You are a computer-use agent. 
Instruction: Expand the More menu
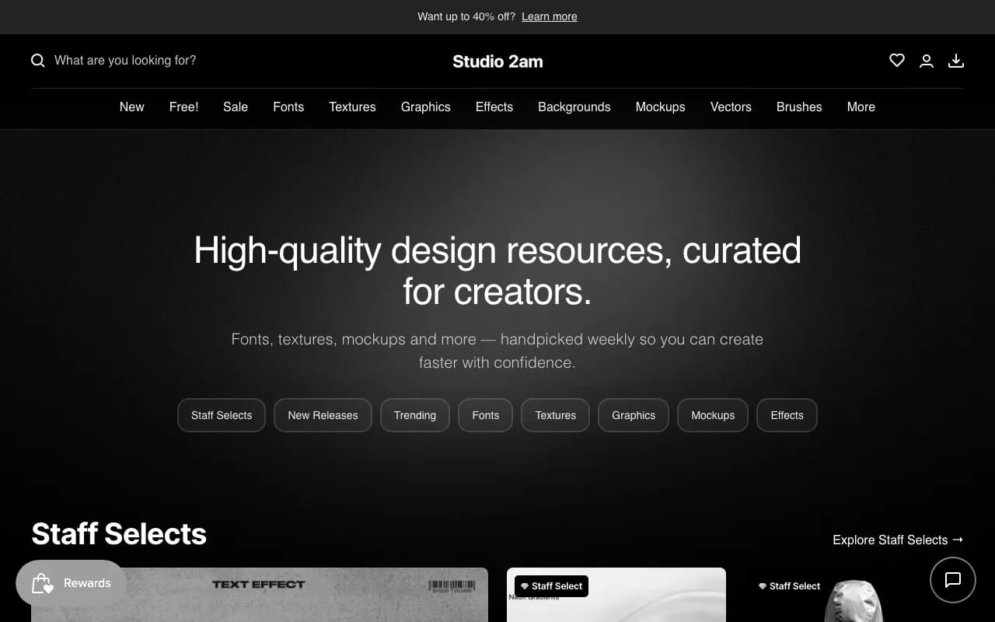coord(861,107)
